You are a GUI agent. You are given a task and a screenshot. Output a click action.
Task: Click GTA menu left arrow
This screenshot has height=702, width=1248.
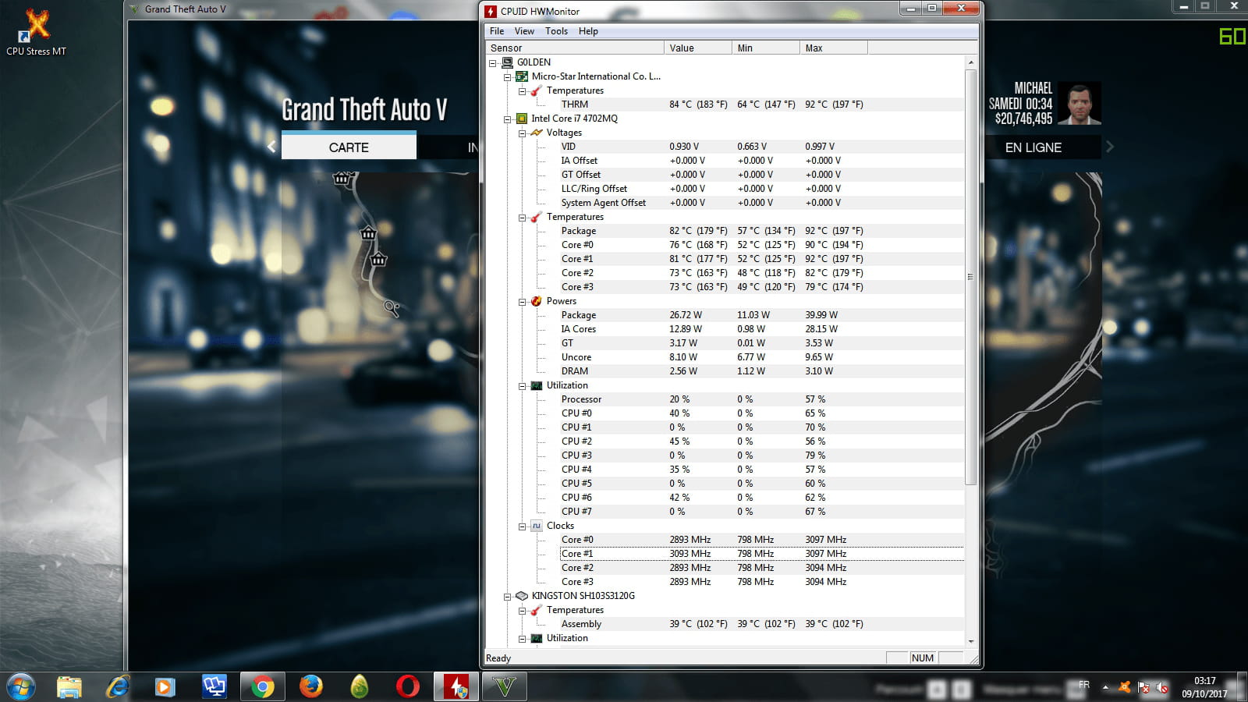[271, 147]
